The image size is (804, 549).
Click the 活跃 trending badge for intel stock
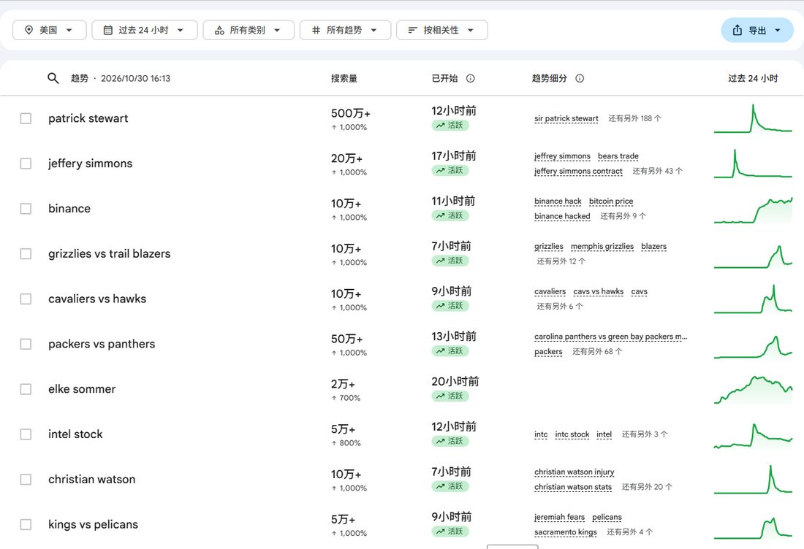450,441
